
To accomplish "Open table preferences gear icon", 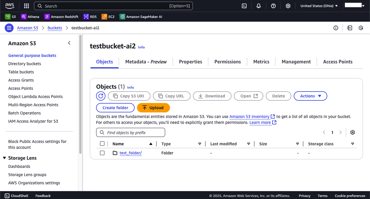I will pyautogui.click(x=353, y=132).
